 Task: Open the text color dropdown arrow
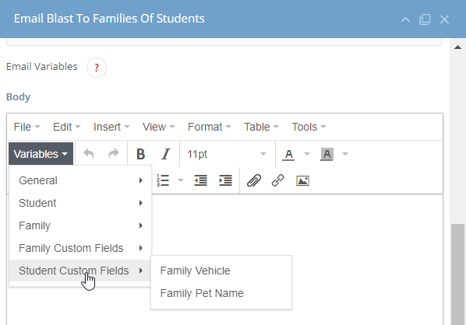click(307, 154)
